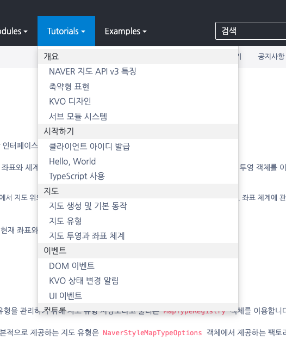Open the Examples dropdown menu

tap(126, 32)
